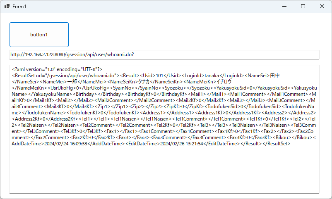Click the Form1 application icon in title bar
Viewport: 332px width, 199px height.
6,7
